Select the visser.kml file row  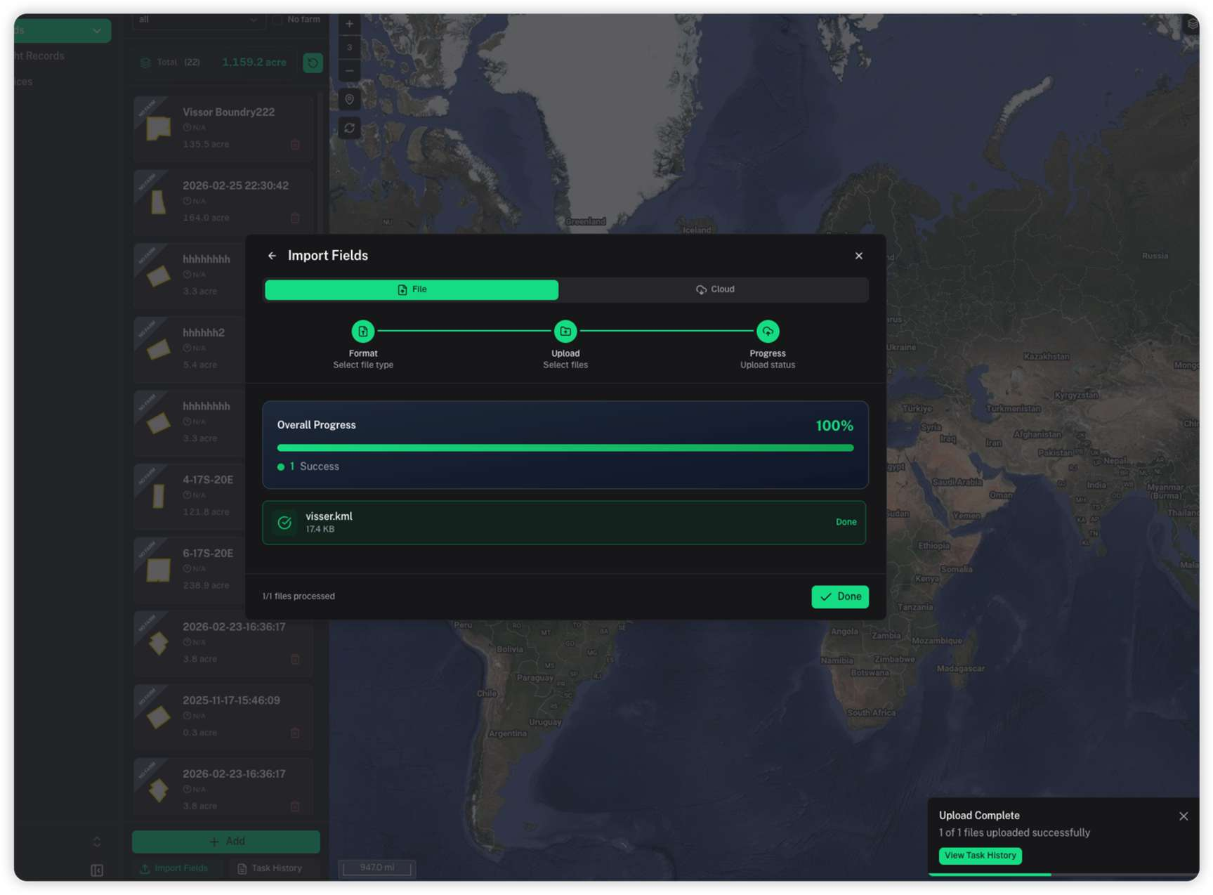pyautogui.click(x=564, y=522)
